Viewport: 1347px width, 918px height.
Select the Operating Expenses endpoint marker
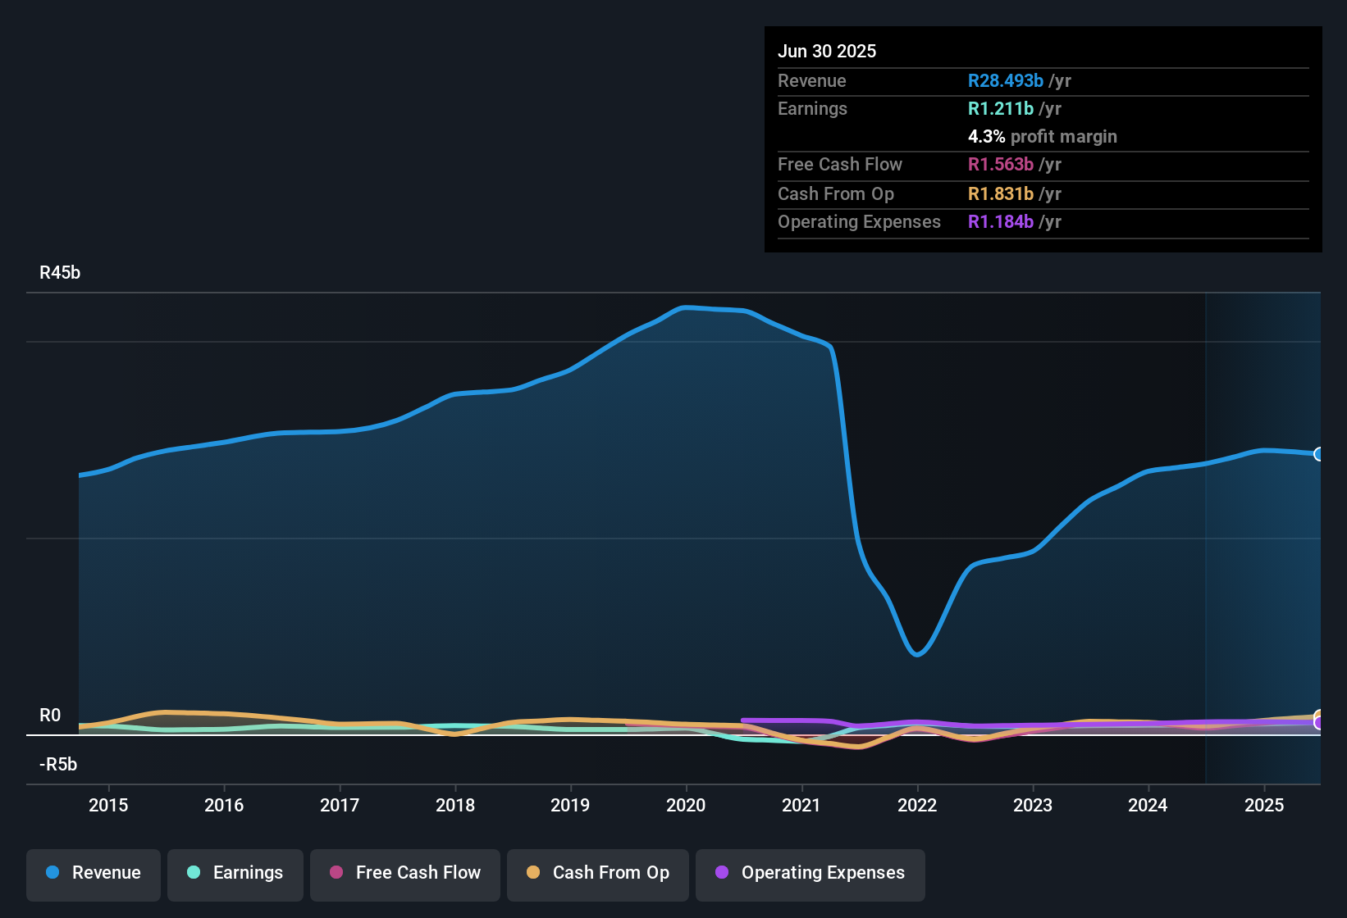pyautogui.click(x=1319, y=723)
